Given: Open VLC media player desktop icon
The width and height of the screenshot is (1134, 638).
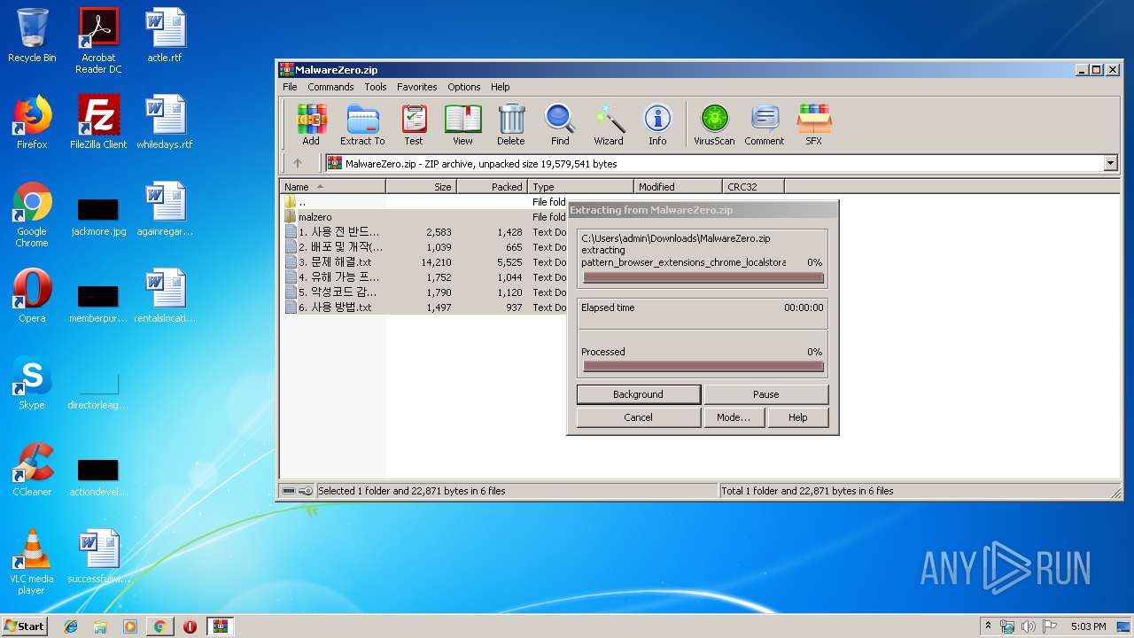Looking at the screenshot, I should click(32, 563).
